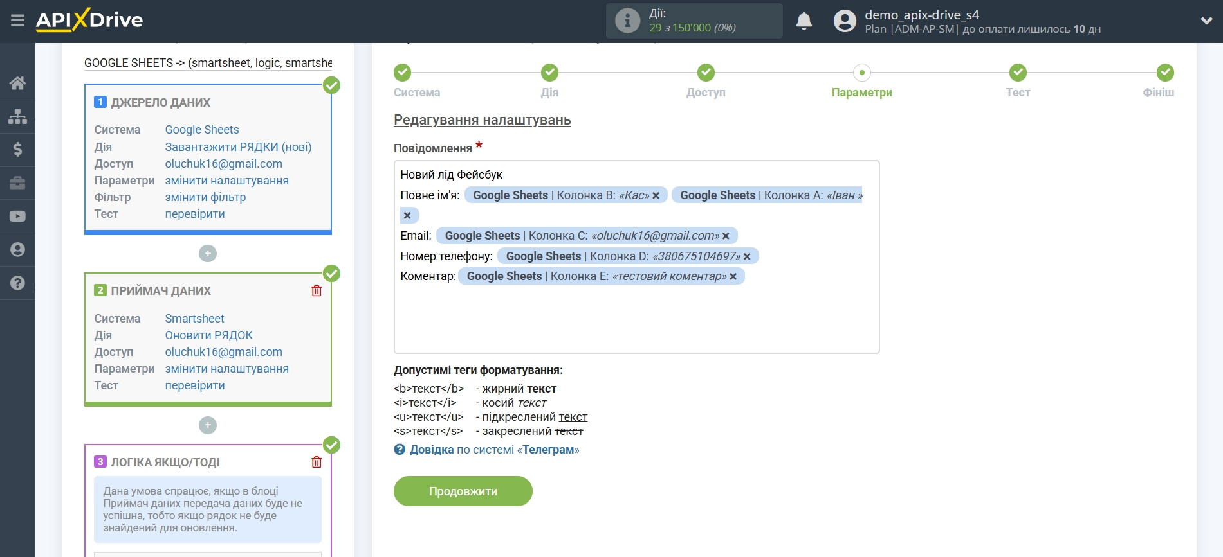The image size is (1223, 557).
Task: Select the Параметри step
Action: pos(862,73)
